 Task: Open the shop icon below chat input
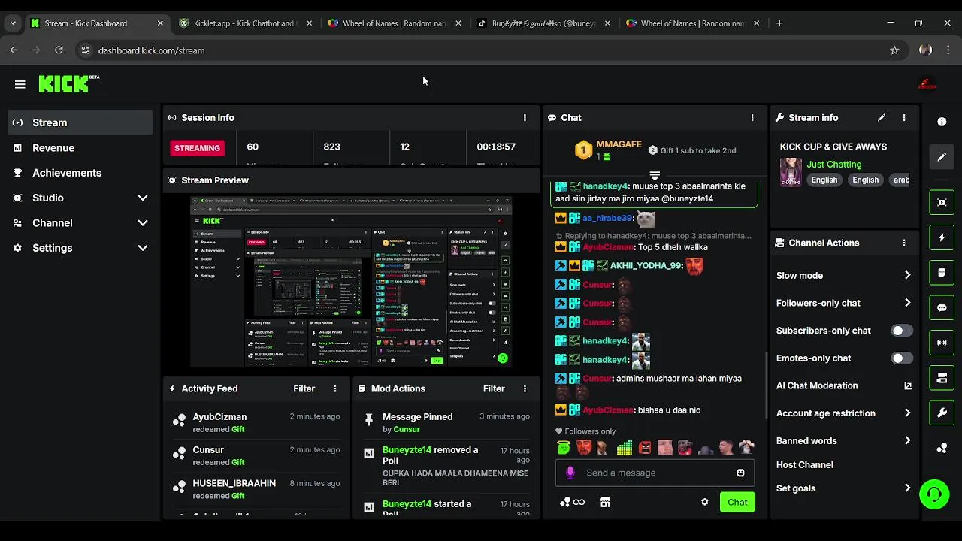pyautogui.click(x=605, y=502)
